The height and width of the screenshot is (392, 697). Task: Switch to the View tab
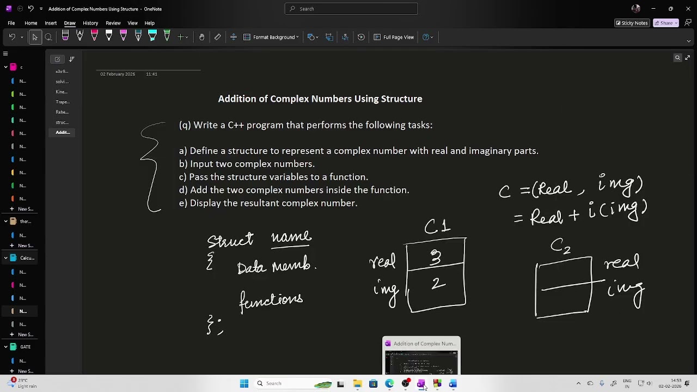point(132,23)
